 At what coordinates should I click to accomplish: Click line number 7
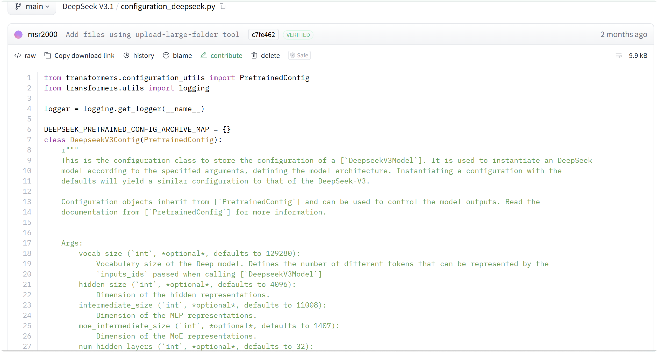(x=29, y=140)
